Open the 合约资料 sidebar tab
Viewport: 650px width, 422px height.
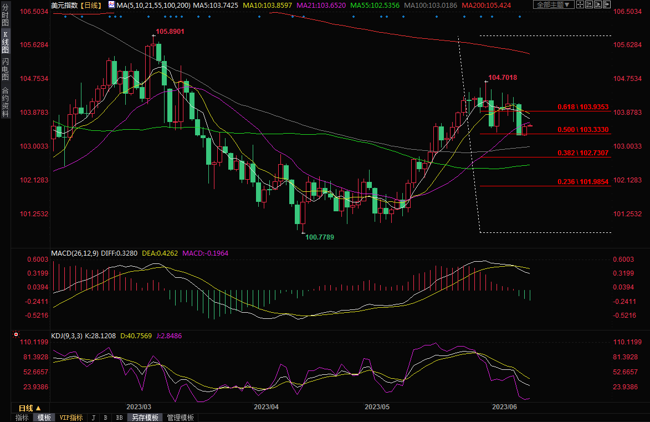tap(5, 101)
